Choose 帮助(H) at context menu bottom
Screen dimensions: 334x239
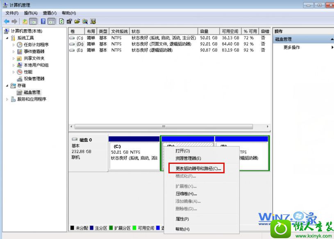coord(202,229)
